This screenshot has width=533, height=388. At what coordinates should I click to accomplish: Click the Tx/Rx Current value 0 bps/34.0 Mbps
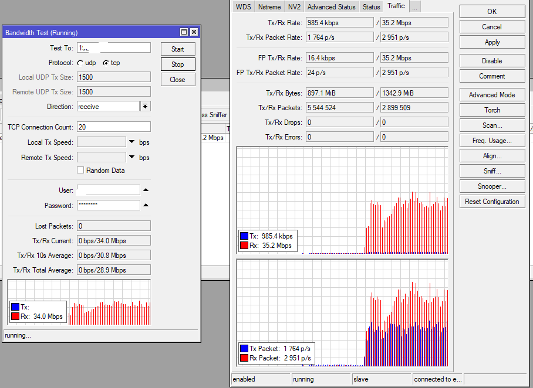pos(113,240)
